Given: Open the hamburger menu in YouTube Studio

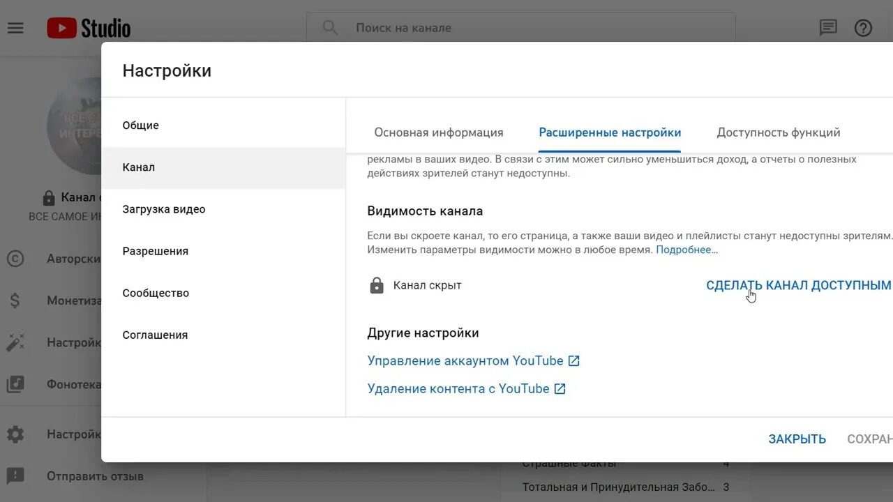Looking at the screenshot, I should 15,28.
